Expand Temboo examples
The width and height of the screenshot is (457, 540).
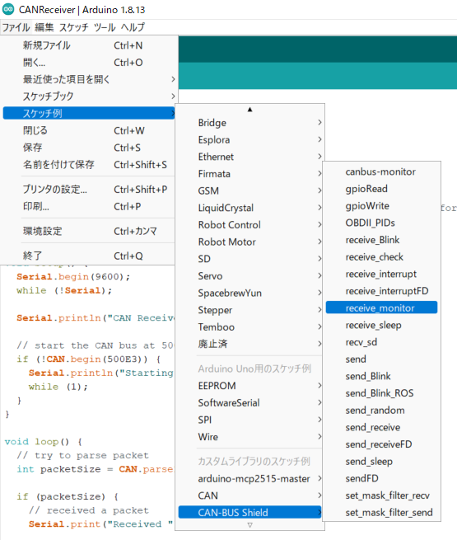coord(250,326)
